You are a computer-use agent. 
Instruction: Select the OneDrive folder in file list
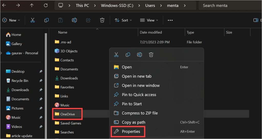pos(68,114)
